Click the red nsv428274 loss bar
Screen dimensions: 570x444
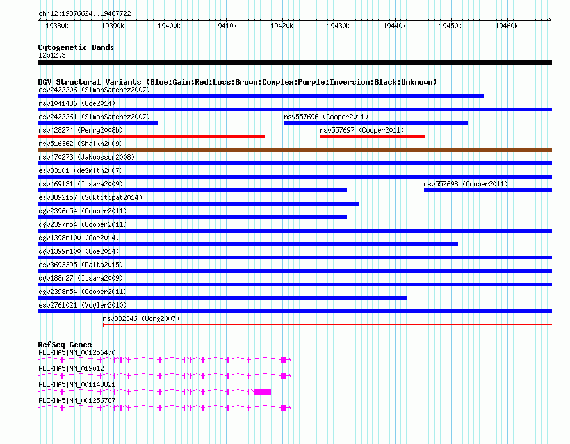[151, 136]
